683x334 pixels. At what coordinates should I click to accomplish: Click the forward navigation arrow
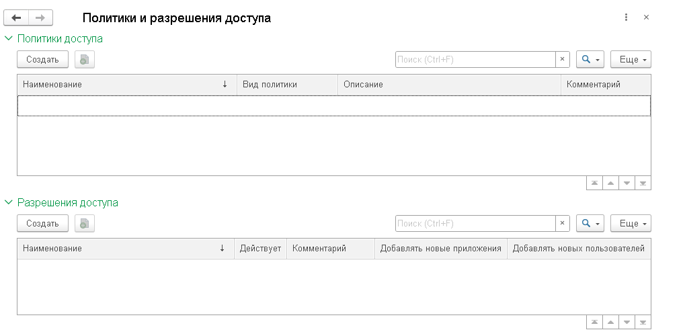tap(40, 18)
